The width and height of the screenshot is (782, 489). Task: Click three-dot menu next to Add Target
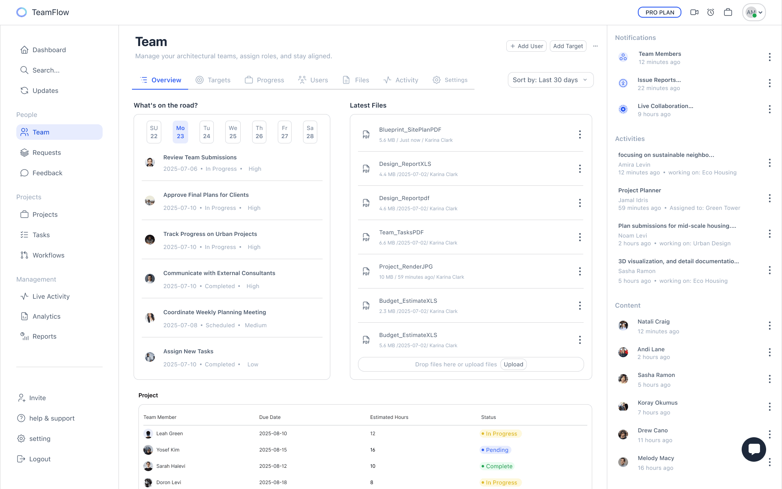pos(595,46)
